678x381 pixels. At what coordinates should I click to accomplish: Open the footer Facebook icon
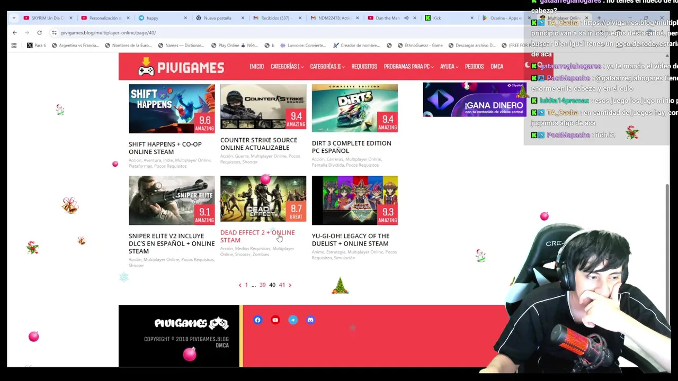click(257, 320)
